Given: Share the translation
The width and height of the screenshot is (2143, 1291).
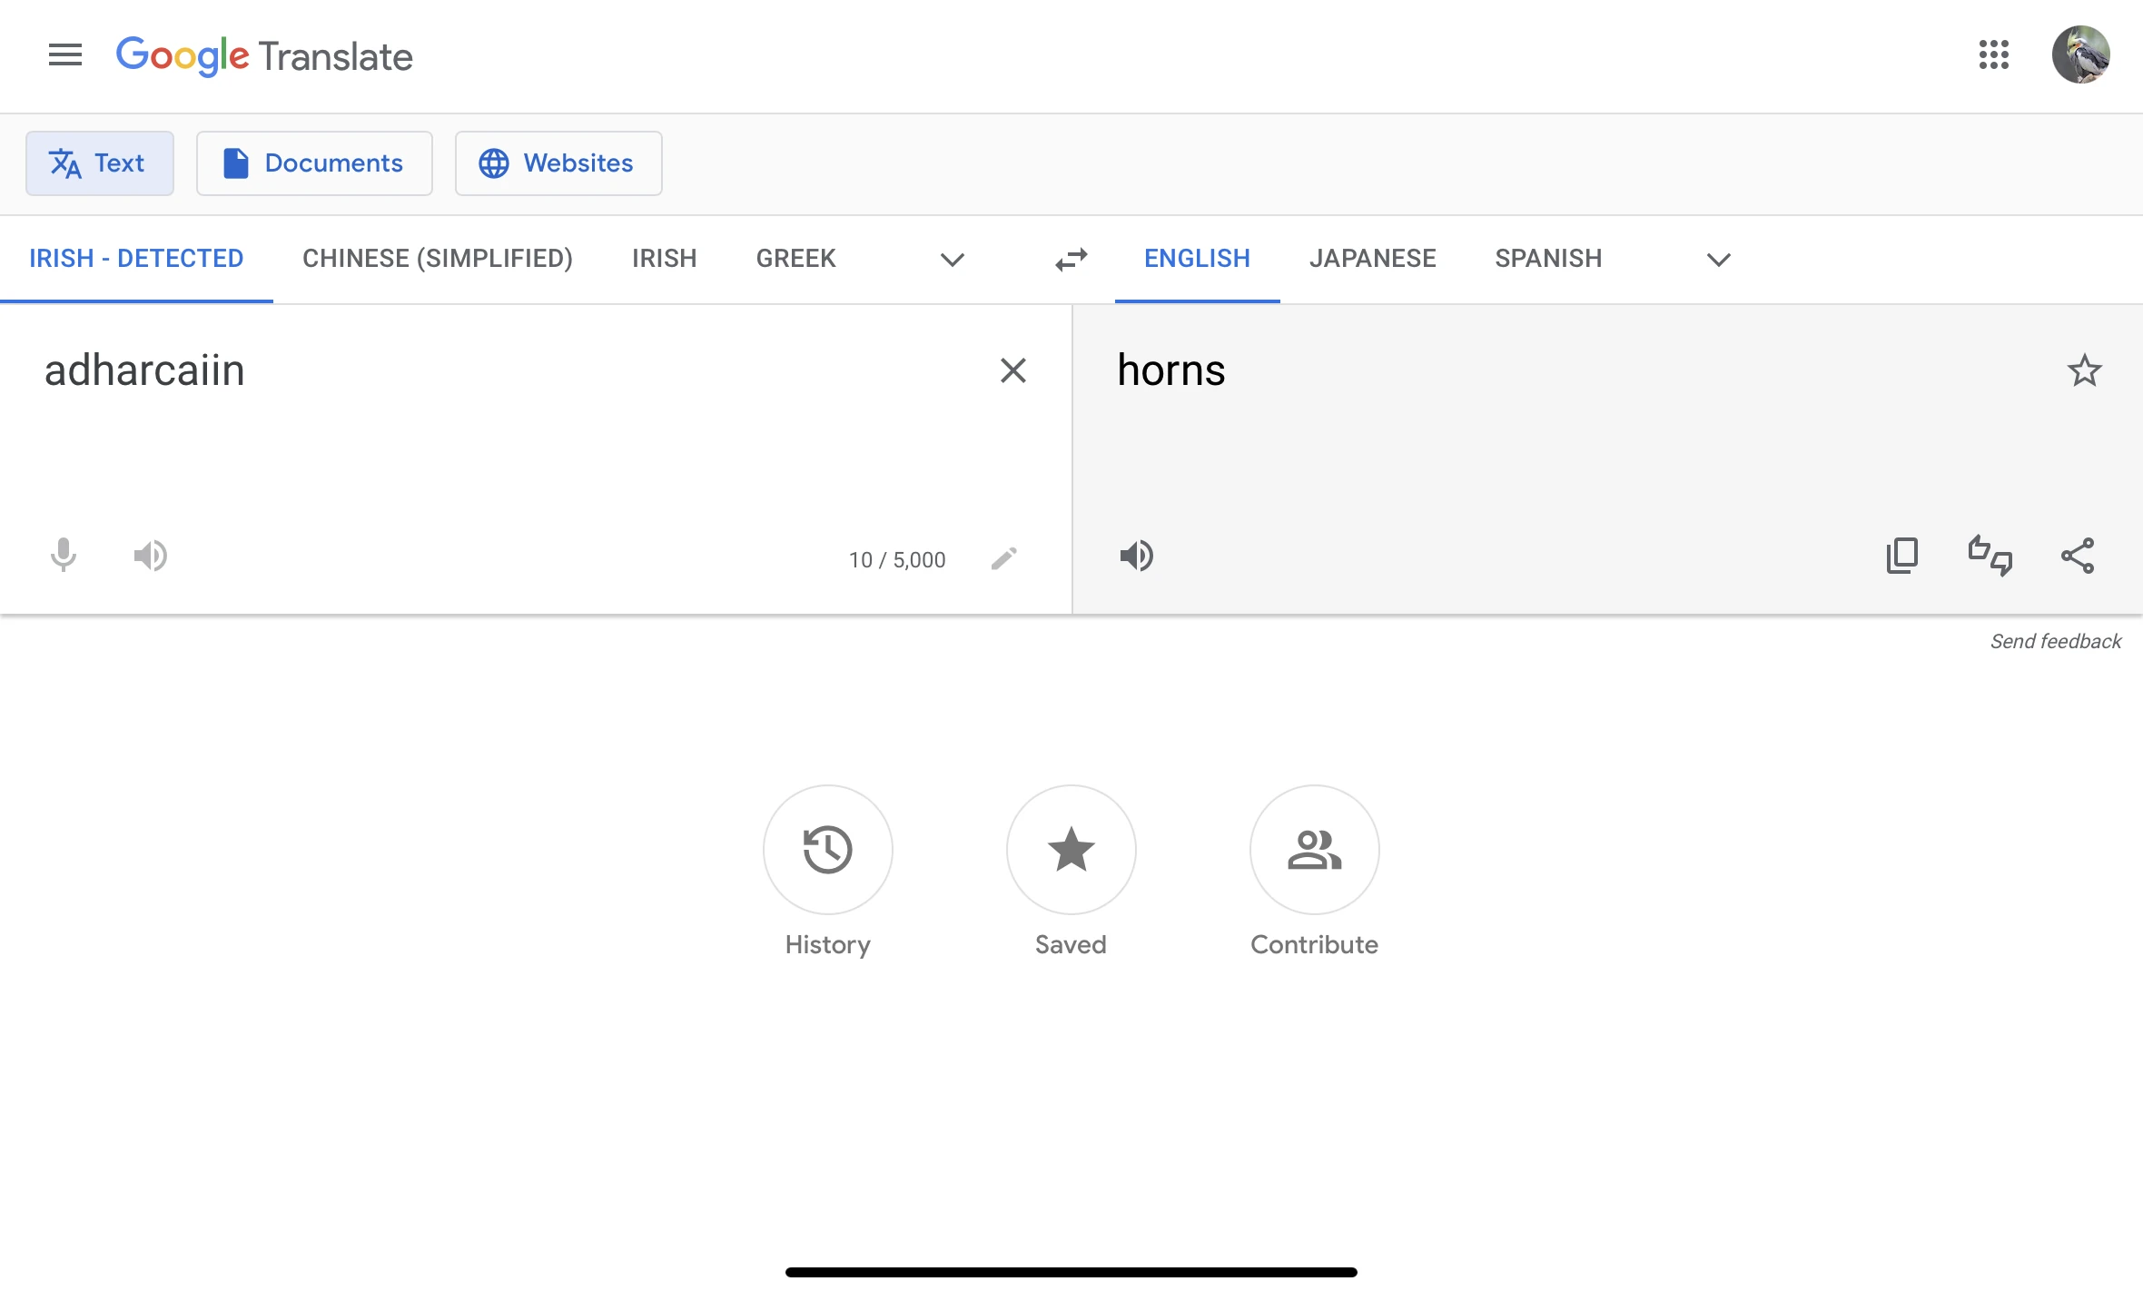Looking at the screenshot, I should point(2079,556).
